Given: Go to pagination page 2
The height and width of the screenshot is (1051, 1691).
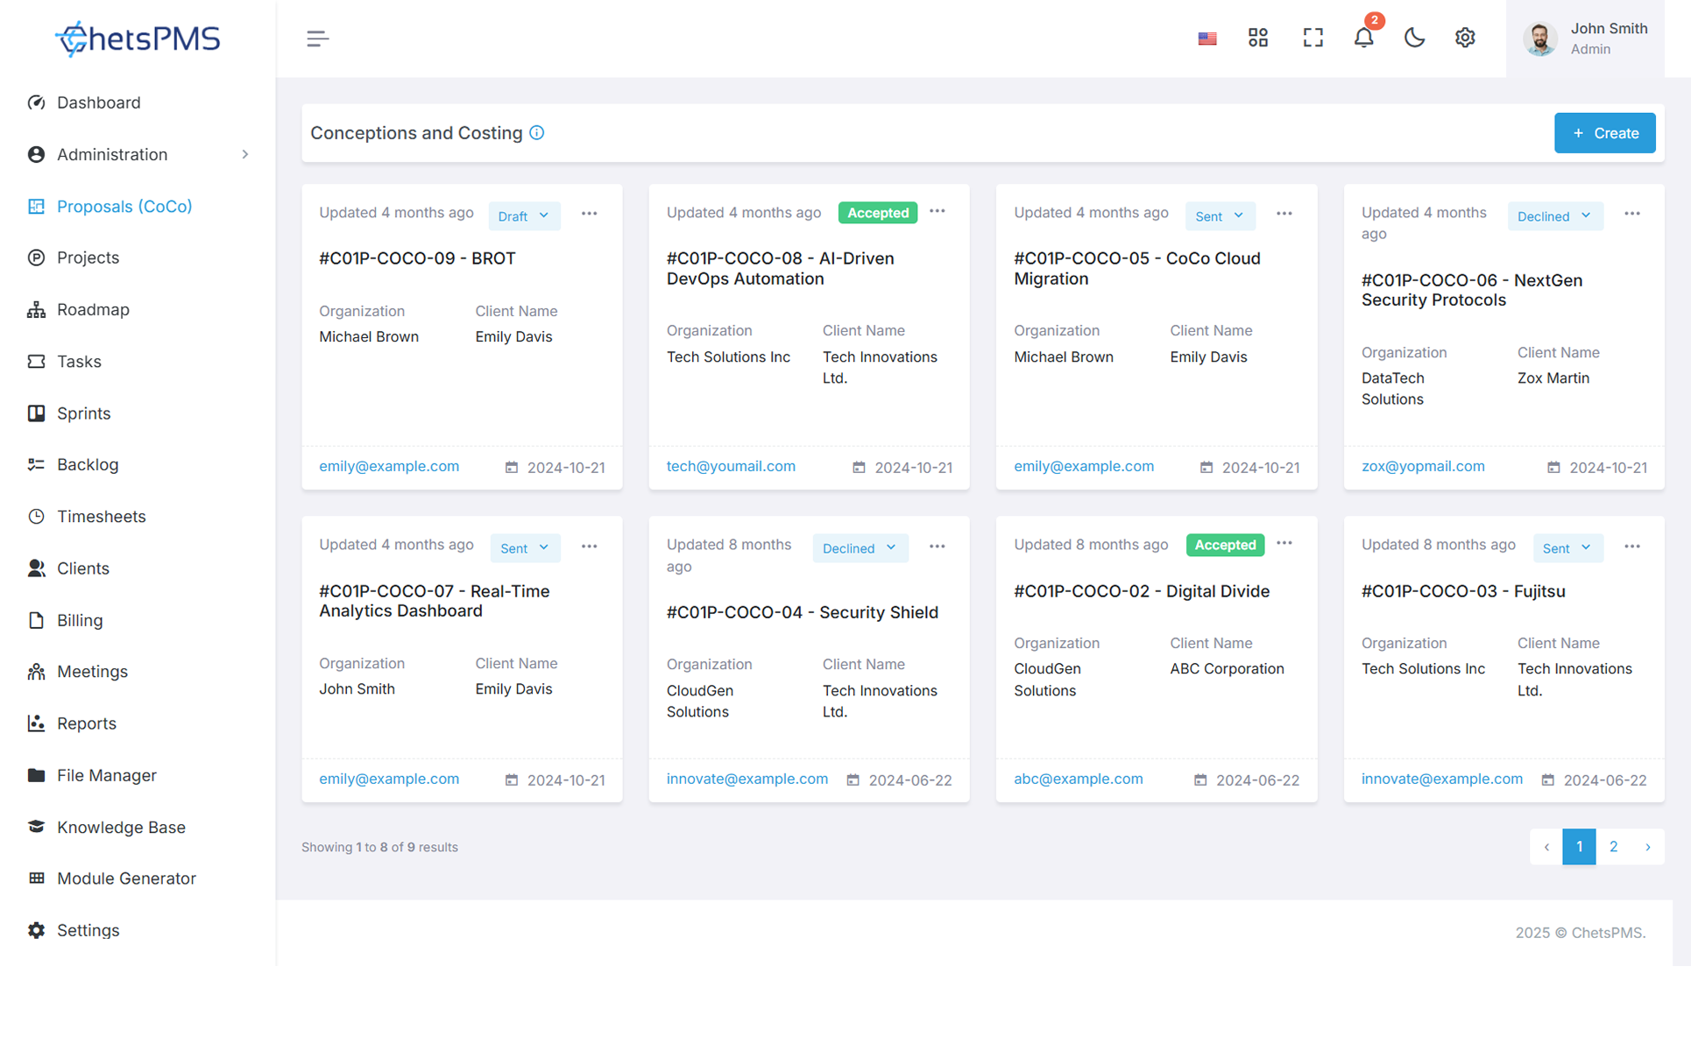Looking at the screenshot, I should coord(1613,847).
